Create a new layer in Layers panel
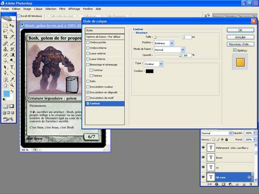This screenshot has width=259, height=194. click(x=244, y=184)
